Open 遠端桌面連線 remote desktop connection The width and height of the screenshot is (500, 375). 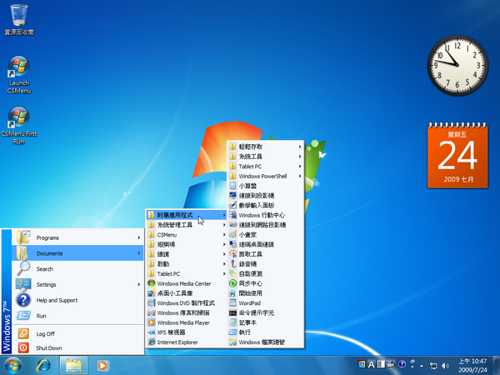(266, 244)
